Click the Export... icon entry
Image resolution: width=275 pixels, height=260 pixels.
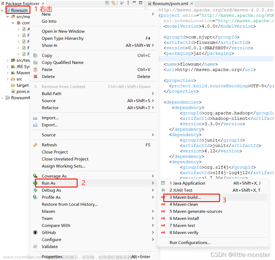tap(35, 125)
